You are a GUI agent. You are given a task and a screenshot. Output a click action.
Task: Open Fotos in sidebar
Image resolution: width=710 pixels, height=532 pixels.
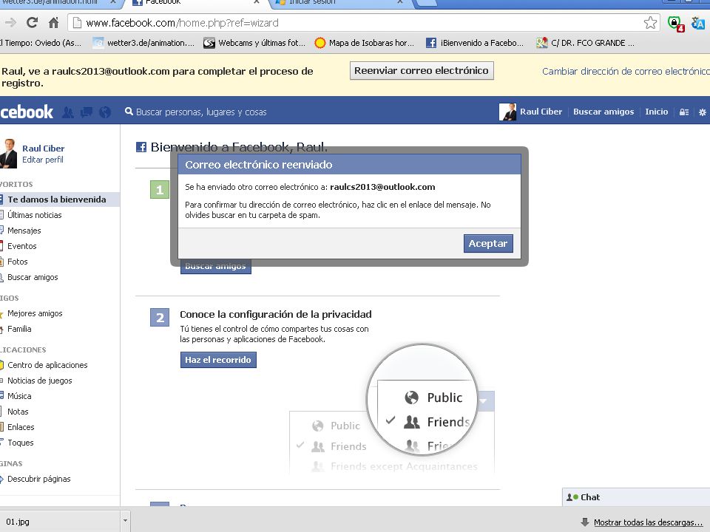[17, 262]
